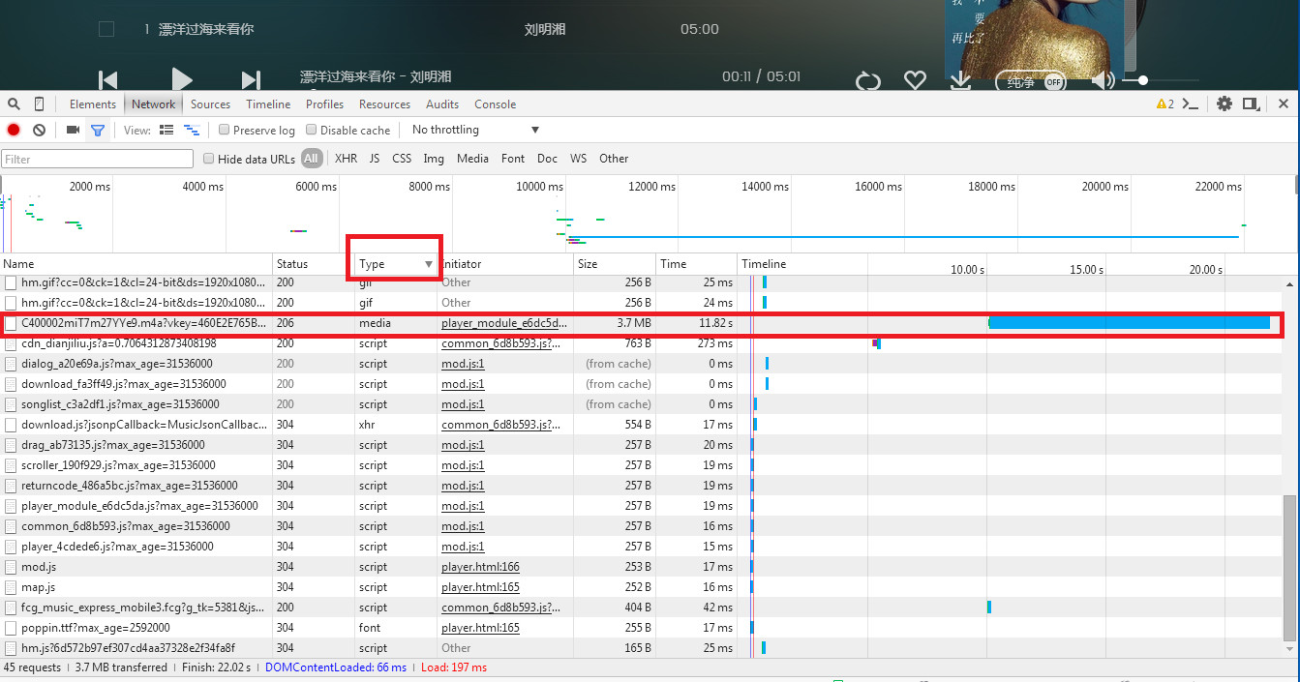Image resolution: width=1300 pixels, height=682 pixels.
Task: Show the console drawer
Action: (1192, 104)
